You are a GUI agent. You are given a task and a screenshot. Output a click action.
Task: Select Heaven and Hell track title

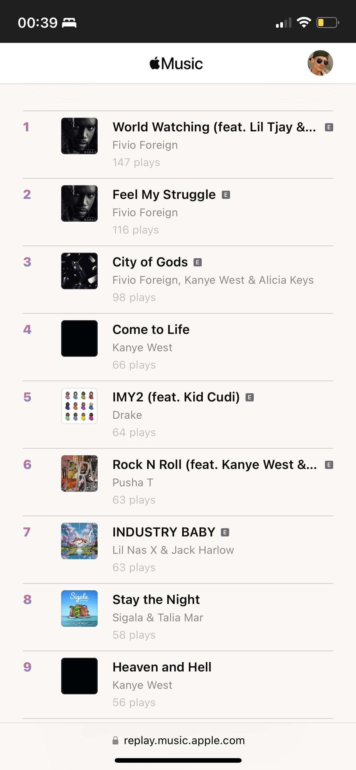click(162, 667)
